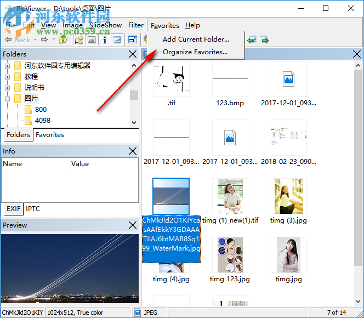Open the Filter menu
364x318 pixels.
point(136,25)
